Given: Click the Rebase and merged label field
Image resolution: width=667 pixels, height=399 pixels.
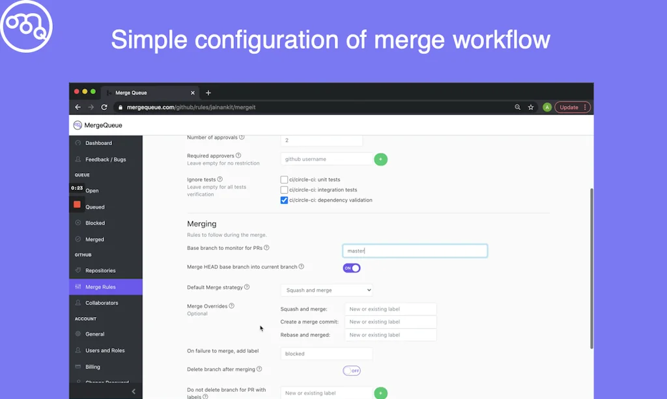Looking at the screenshot, I should click(x=391, y=335).
